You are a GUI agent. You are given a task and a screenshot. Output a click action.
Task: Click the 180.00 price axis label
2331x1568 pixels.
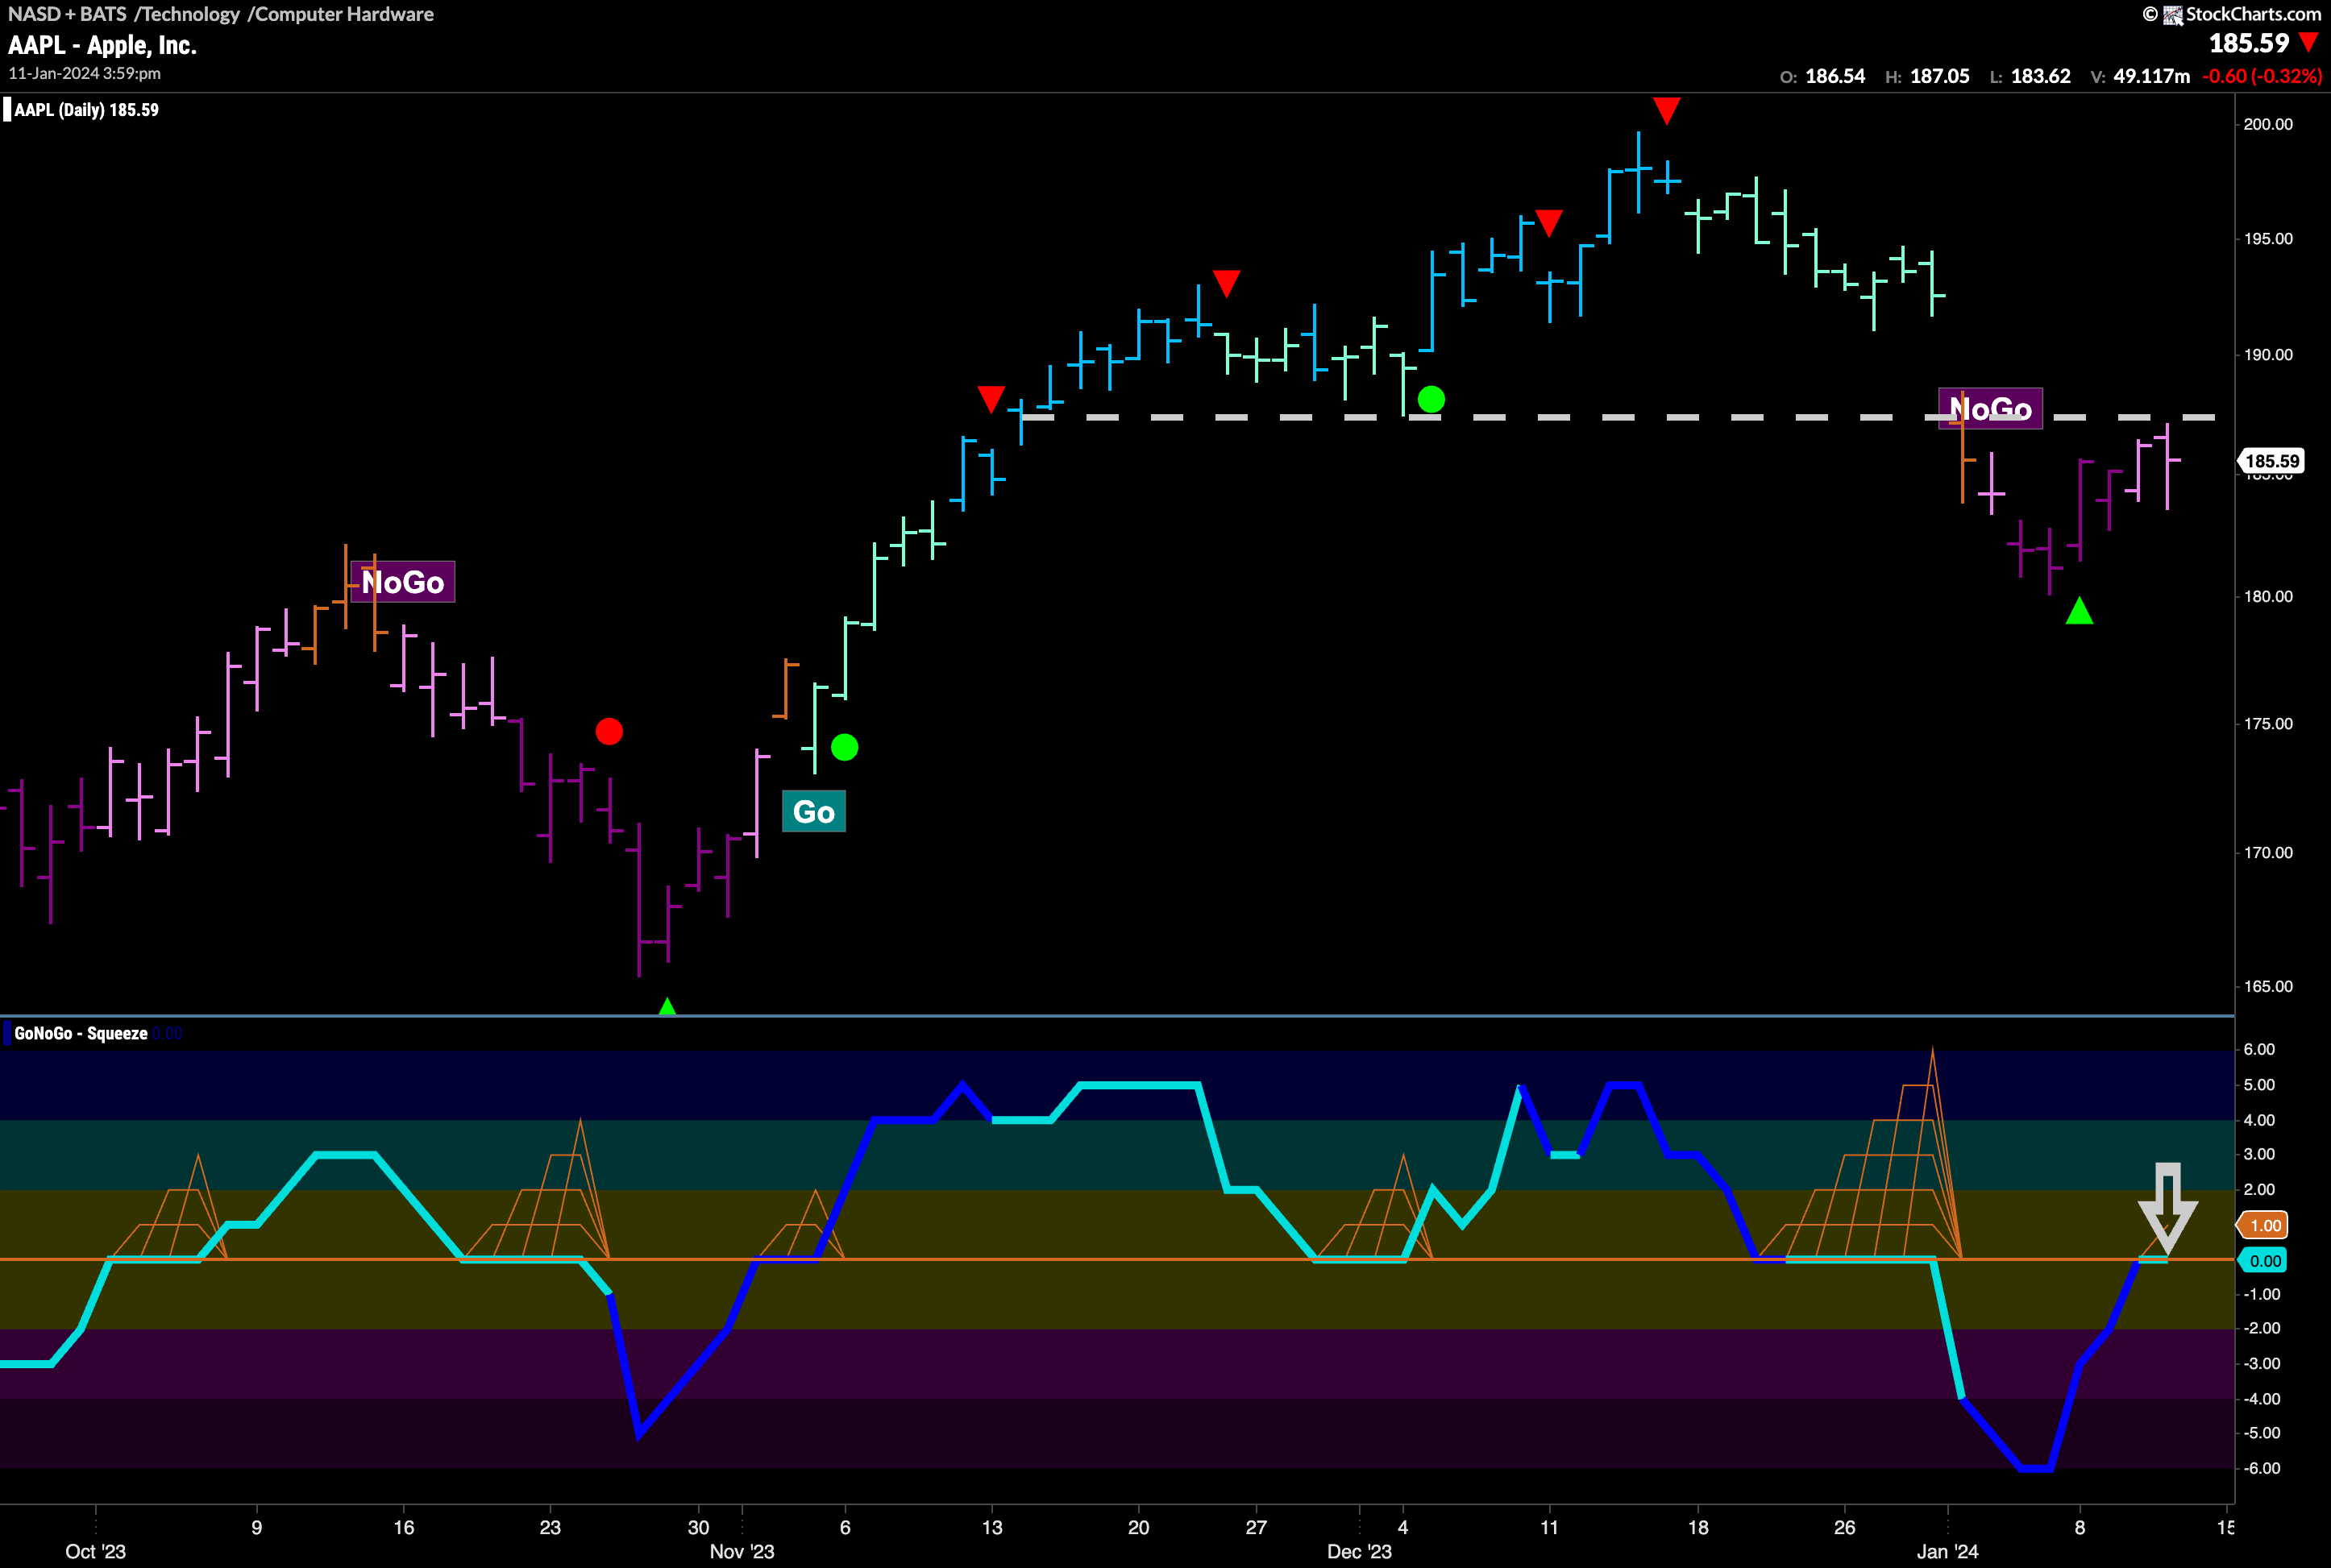click(2268, 596)
